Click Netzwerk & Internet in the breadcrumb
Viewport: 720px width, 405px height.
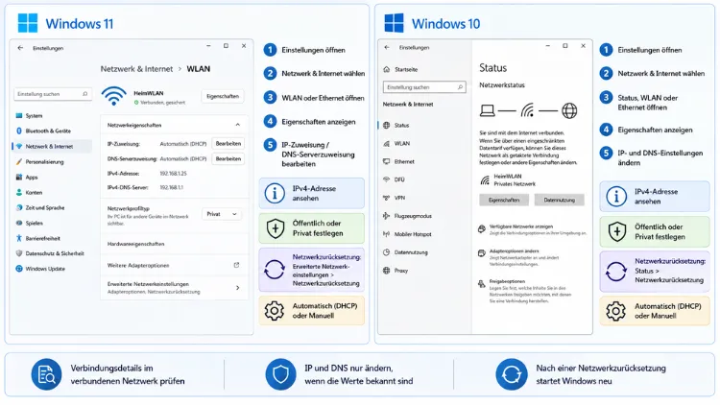[x=137, y=69]
